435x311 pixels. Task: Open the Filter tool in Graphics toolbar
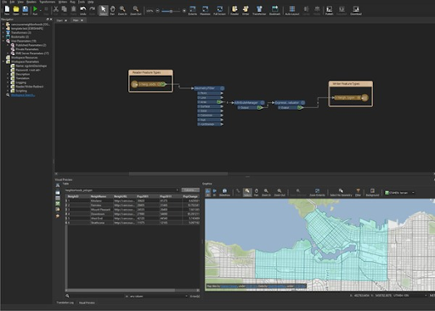pyautogui.click(x=358, y=192)
